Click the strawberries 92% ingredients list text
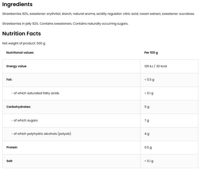201x171 pixels. pos(98,14)
